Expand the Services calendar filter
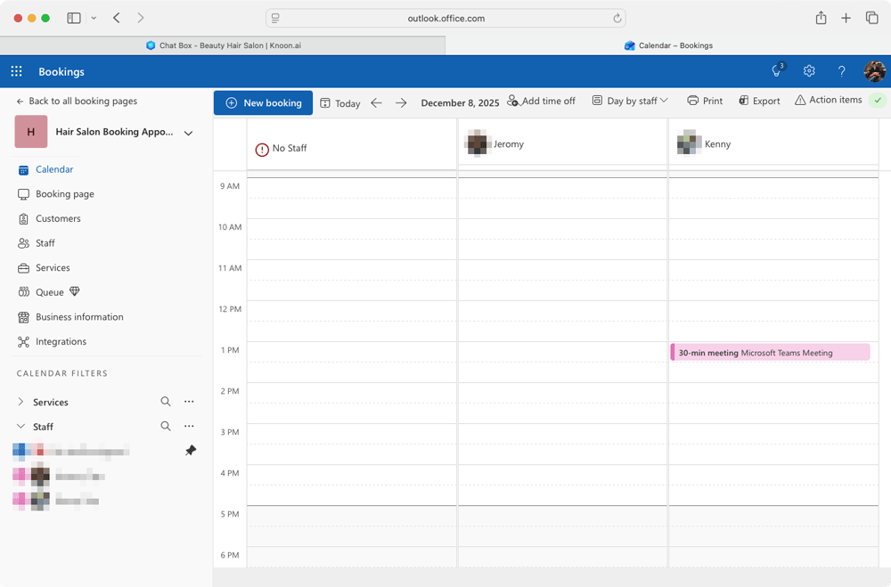 20,402
